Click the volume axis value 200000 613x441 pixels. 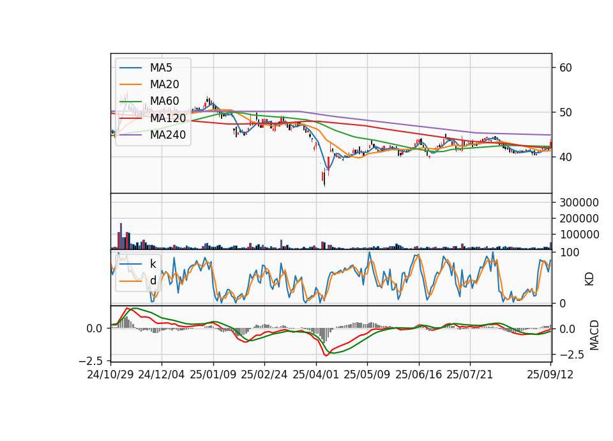click(x=579, y=219)
